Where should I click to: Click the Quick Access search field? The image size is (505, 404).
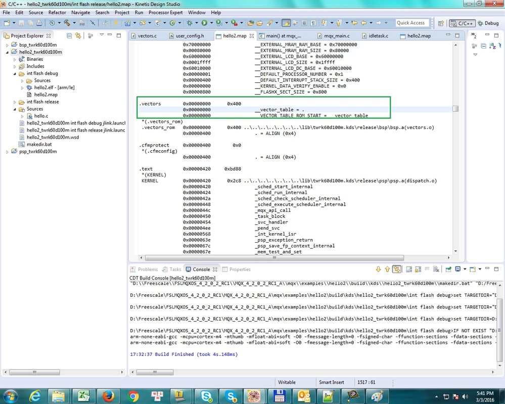(x=412, y=23)
